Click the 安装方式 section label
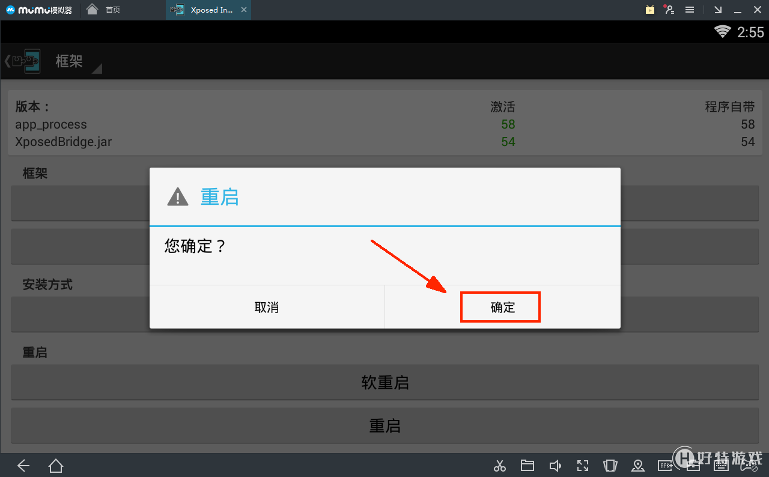 click(47, 285)
